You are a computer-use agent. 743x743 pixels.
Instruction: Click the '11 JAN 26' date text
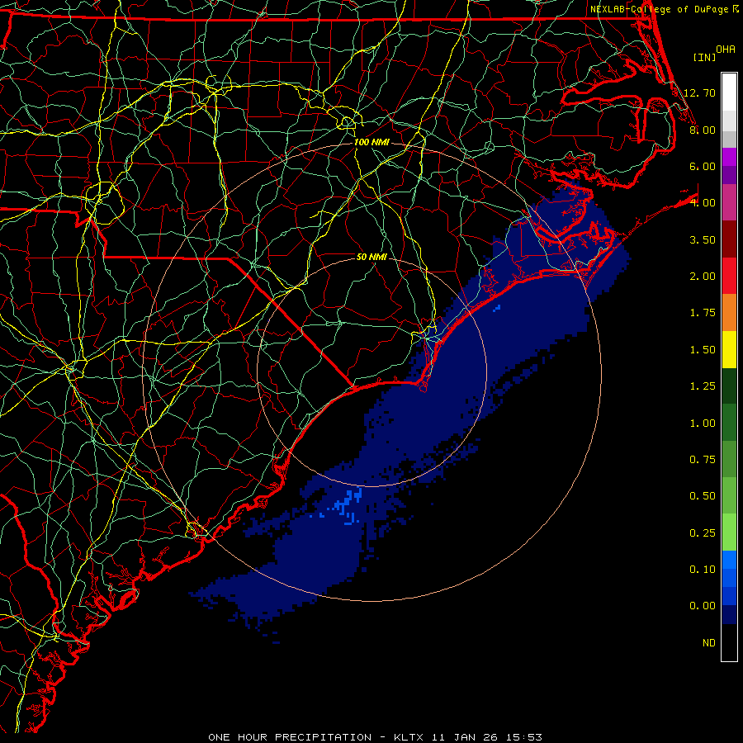click(464, 737)
